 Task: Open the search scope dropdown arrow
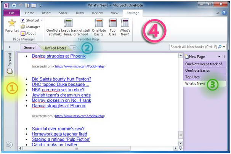point(224,47)
